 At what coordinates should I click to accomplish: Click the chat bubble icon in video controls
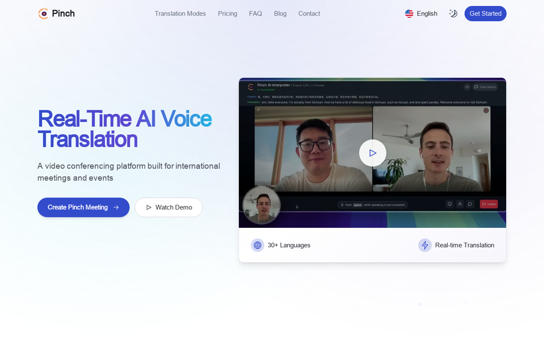coord(470,204)
